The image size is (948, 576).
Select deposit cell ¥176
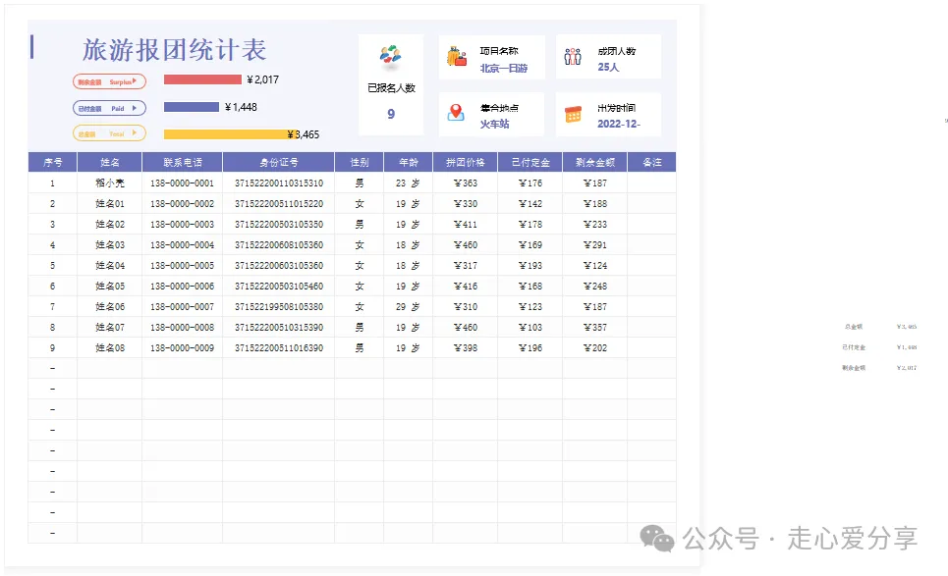[530, 183]
